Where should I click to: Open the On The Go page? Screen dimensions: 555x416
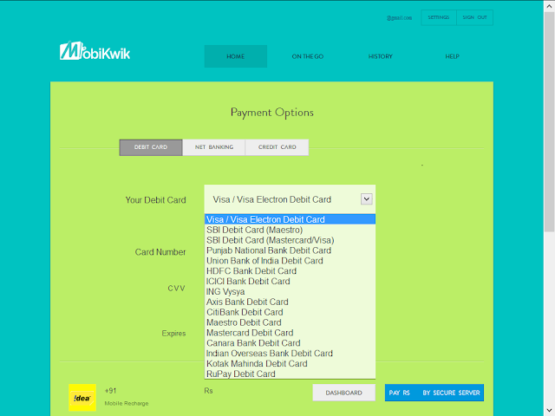(x=308, y=56)
